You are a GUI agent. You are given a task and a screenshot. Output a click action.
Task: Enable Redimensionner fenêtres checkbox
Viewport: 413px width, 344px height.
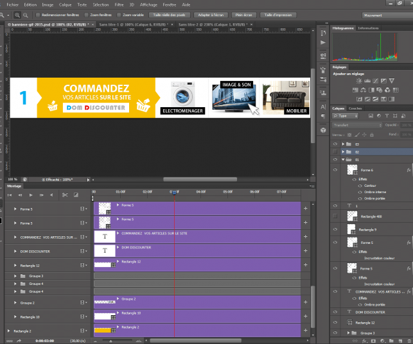[x=38, y=13]
